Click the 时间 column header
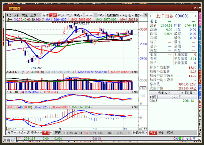Viewport: 204px width, 145px height. (153, 97)
